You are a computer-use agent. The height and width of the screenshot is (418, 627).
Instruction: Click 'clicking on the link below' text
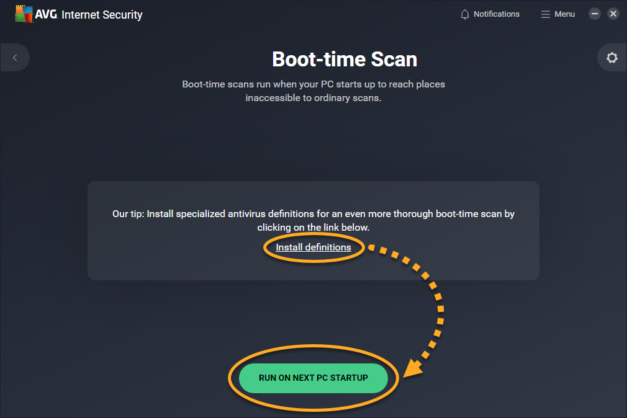[313, 228]
